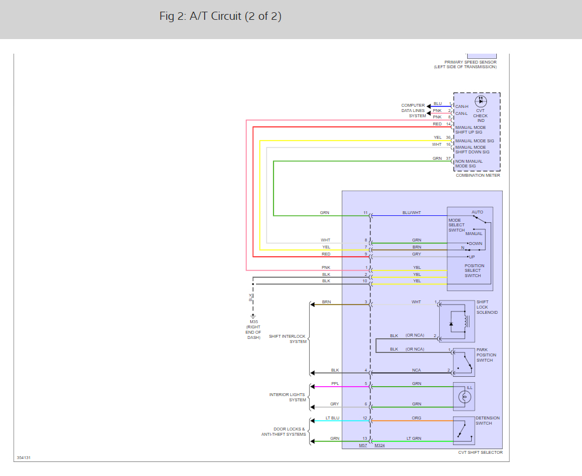Click the 'RED' wire label at meter pin 14
Image resolution: width=582 pixels, height=476 pixels.
[x=437, y=124]
